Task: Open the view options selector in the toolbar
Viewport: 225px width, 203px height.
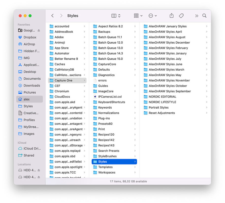Action: 115,15
